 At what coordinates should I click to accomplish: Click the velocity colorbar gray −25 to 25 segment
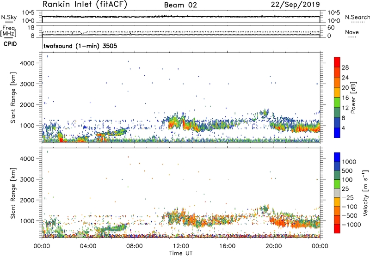click(x=337, y=193)
